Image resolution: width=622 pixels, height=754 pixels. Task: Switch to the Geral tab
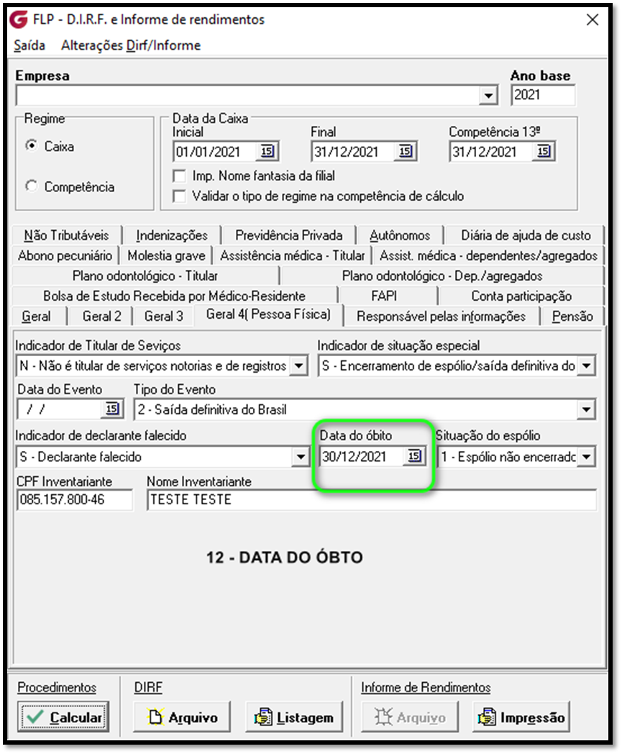pos(36,316)
